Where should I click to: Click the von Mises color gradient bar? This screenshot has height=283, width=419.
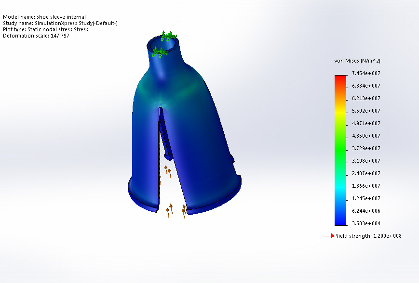[x=340, y=151]
